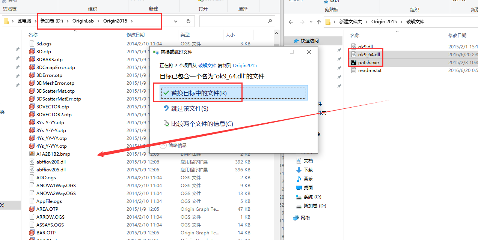Click the 快速访问 star icon
This screenshot has height=240, width=478.
[296, 41]
